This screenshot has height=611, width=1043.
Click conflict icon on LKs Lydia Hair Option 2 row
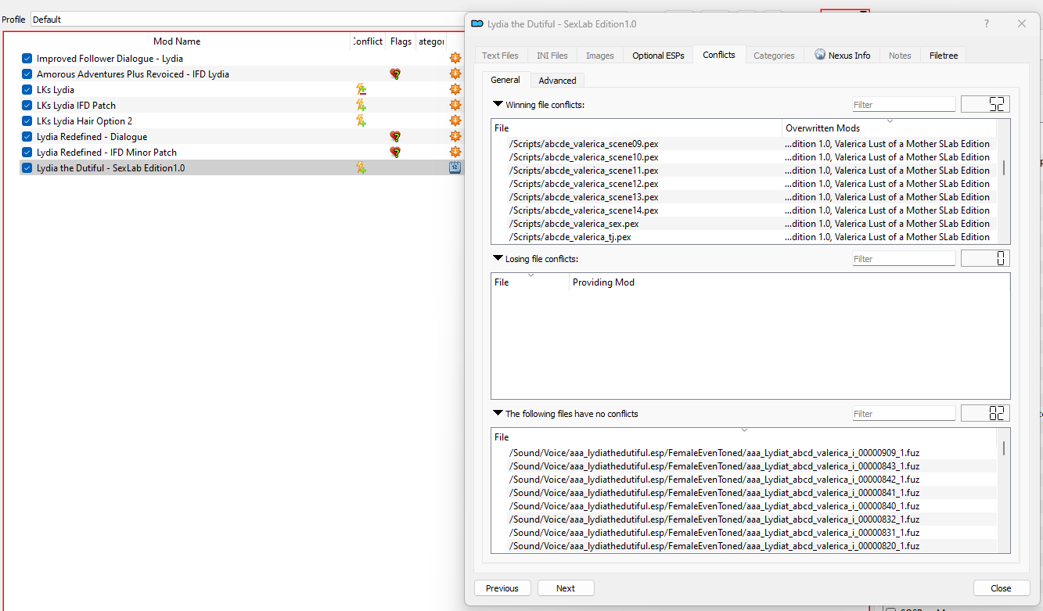361,121
